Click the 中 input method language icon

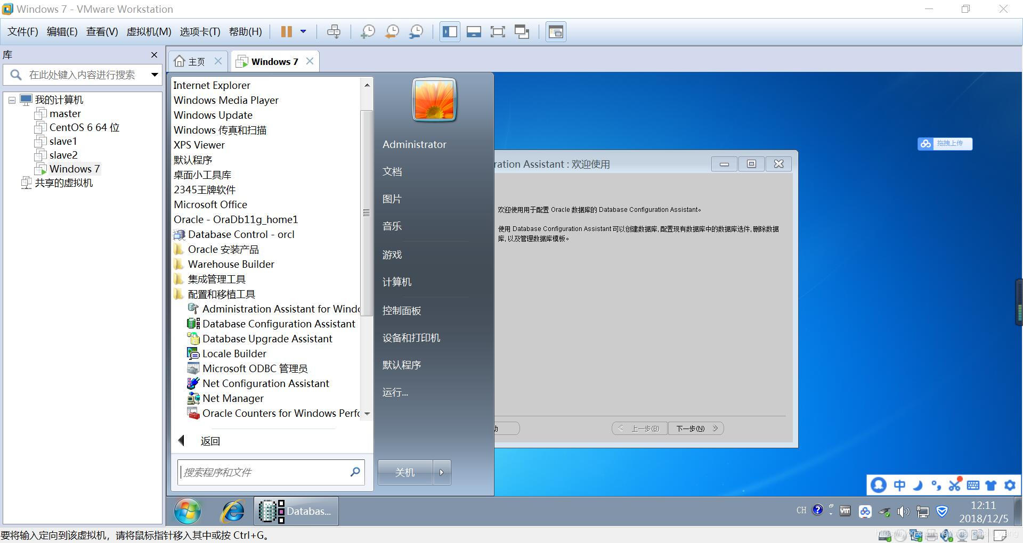[899, 486]
